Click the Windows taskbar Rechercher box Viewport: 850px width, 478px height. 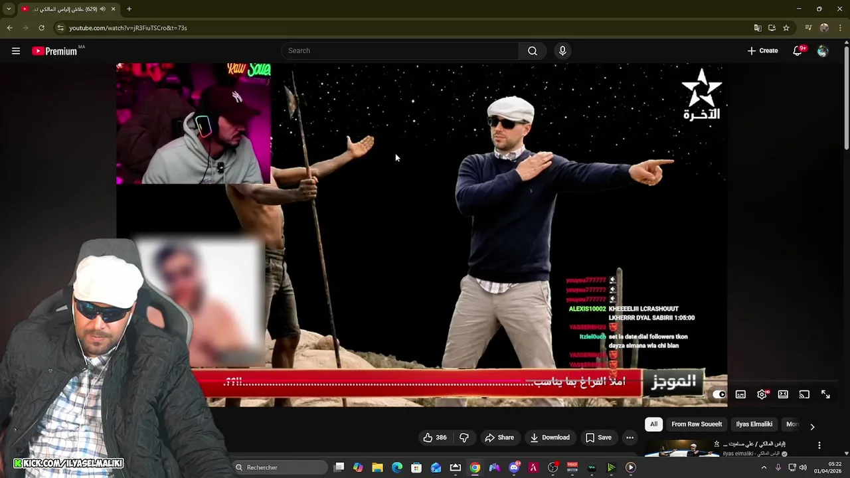tap(280, 467)
